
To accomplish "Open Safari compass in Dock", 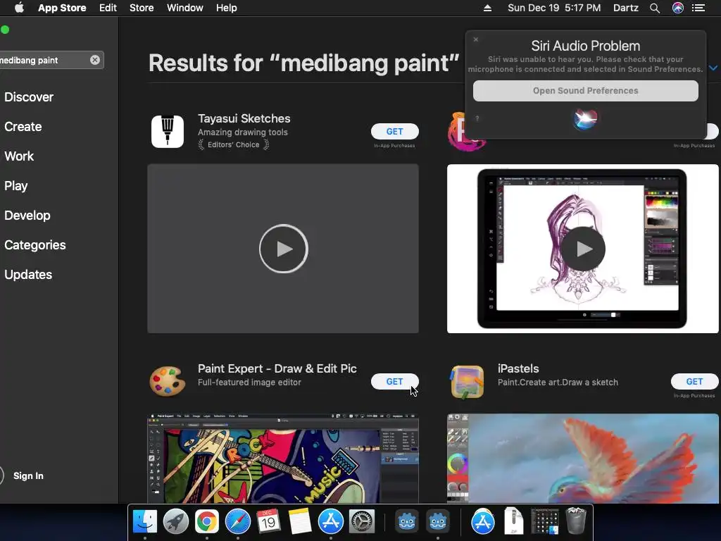I will tap(238, 521).
